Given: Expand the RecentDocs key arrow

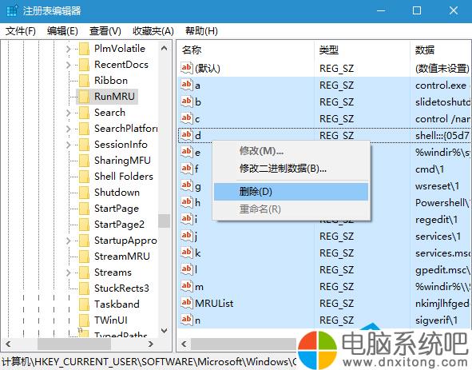Looking at the screenshot, I should point(69,65).
